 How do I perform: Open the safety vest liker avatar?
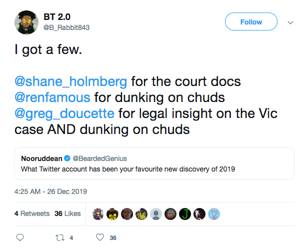(x=141, y=214)
